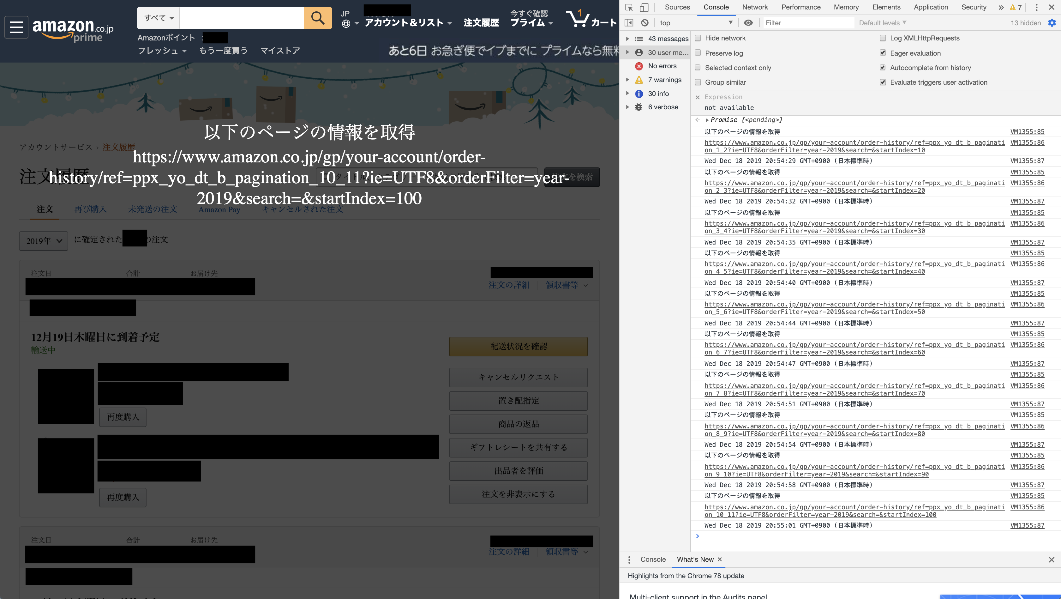The width and height of the screenshot is (1061, 599).
Task: Close the DevTools bottom drawer
Action: [1052, 560]
